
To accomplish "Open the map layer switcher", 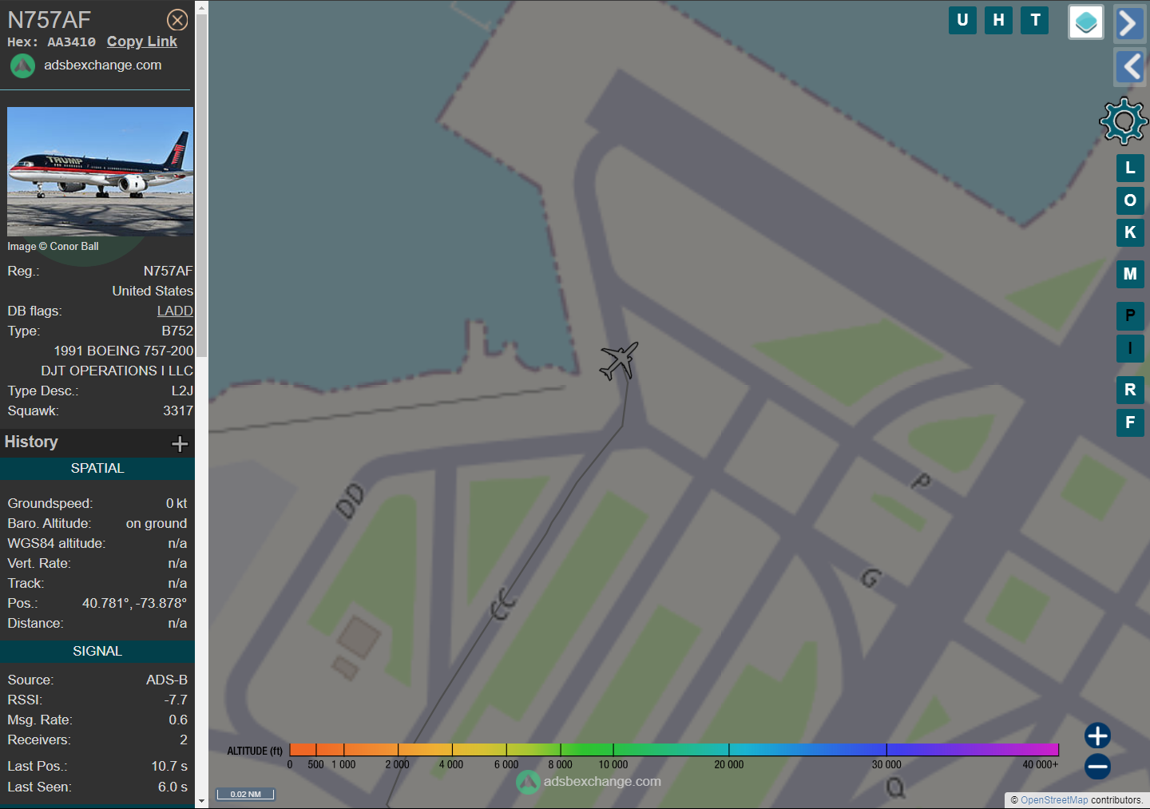I will coord(1086,22).
